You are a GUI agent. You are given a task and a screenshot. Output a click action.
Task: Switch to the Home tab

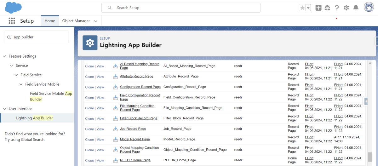pyautogui.click(x=50, y=21)
